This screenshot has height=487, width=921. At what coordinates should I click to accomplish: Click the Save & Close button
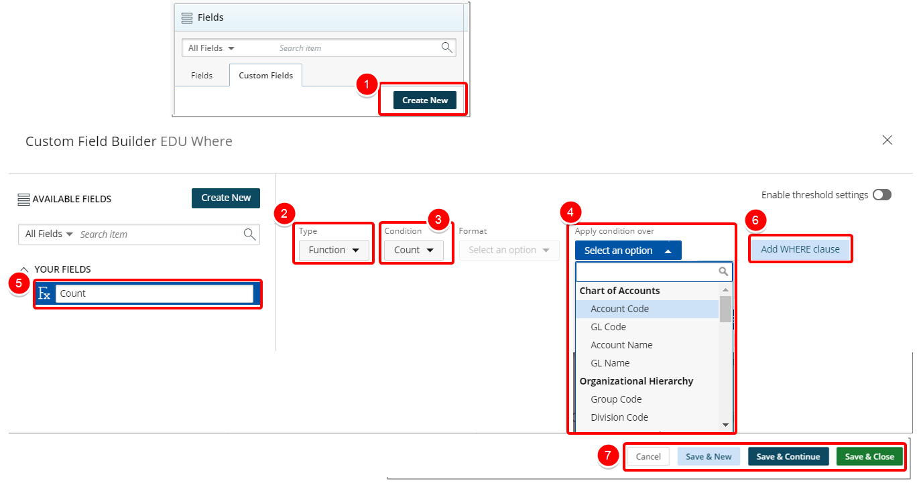click(x=869, y=457)
